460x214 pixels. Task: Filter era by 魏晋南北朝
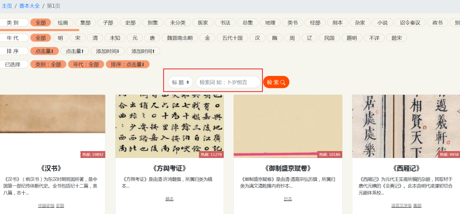click(180, 38)
